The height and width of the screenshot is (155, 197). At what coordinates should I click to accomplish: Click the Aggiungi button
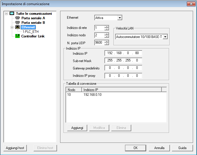[x=77, y=128]
